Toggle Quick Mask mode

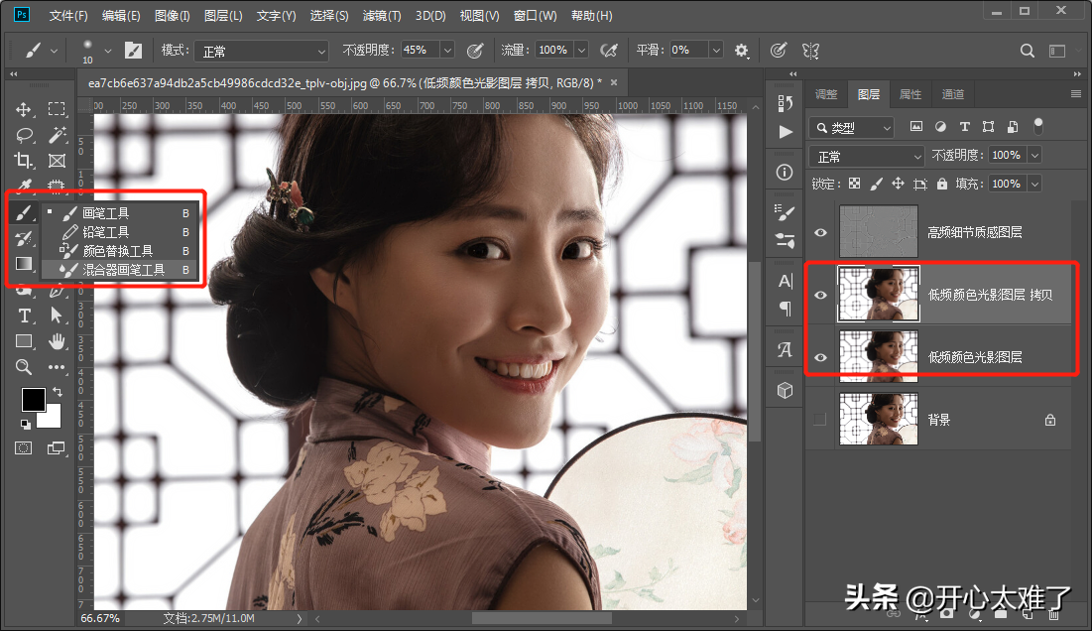[x=23, y=447]
